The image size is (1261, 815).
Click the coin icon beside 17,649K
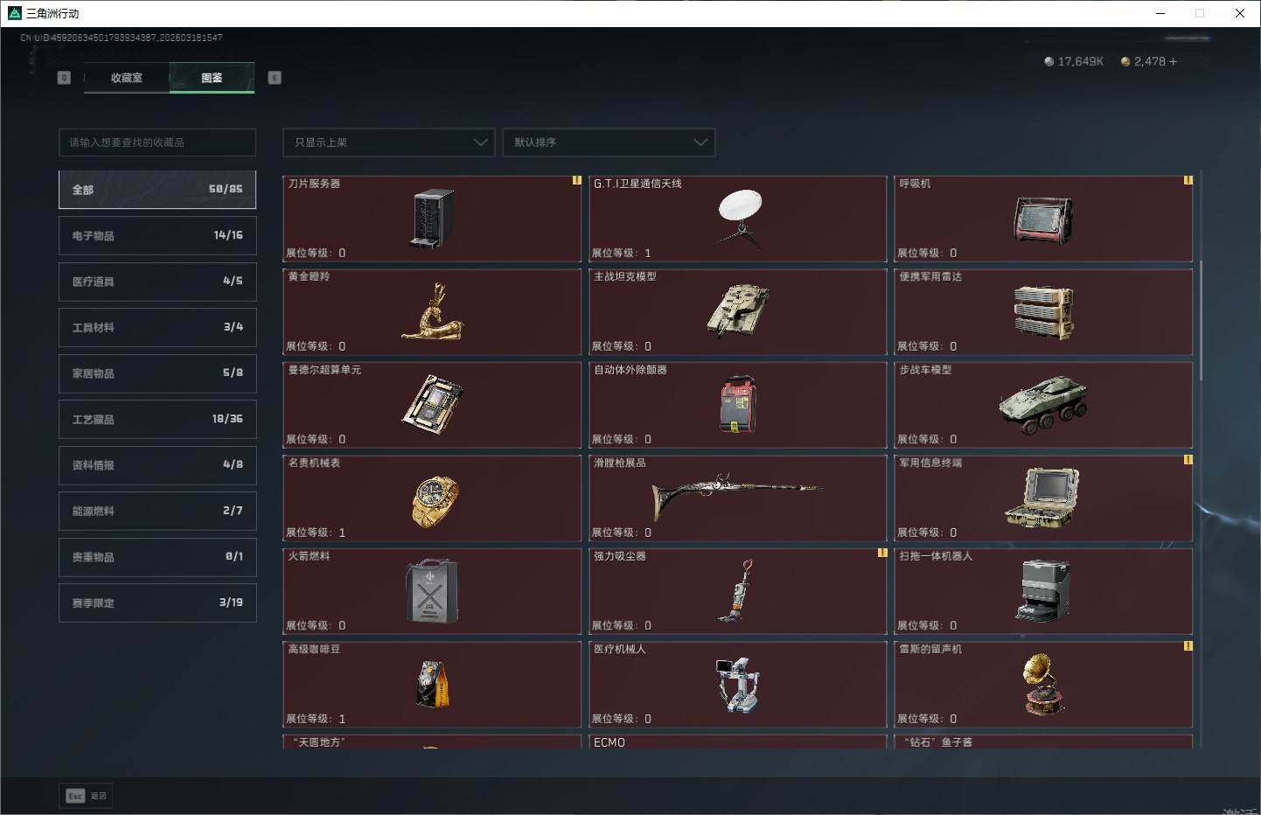[x=1049, y=61]
